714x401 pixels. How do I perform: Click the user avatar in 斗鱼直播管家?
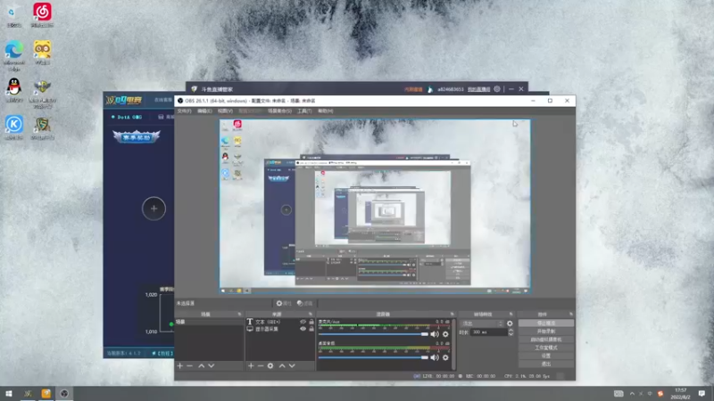(x=430, y=89)
